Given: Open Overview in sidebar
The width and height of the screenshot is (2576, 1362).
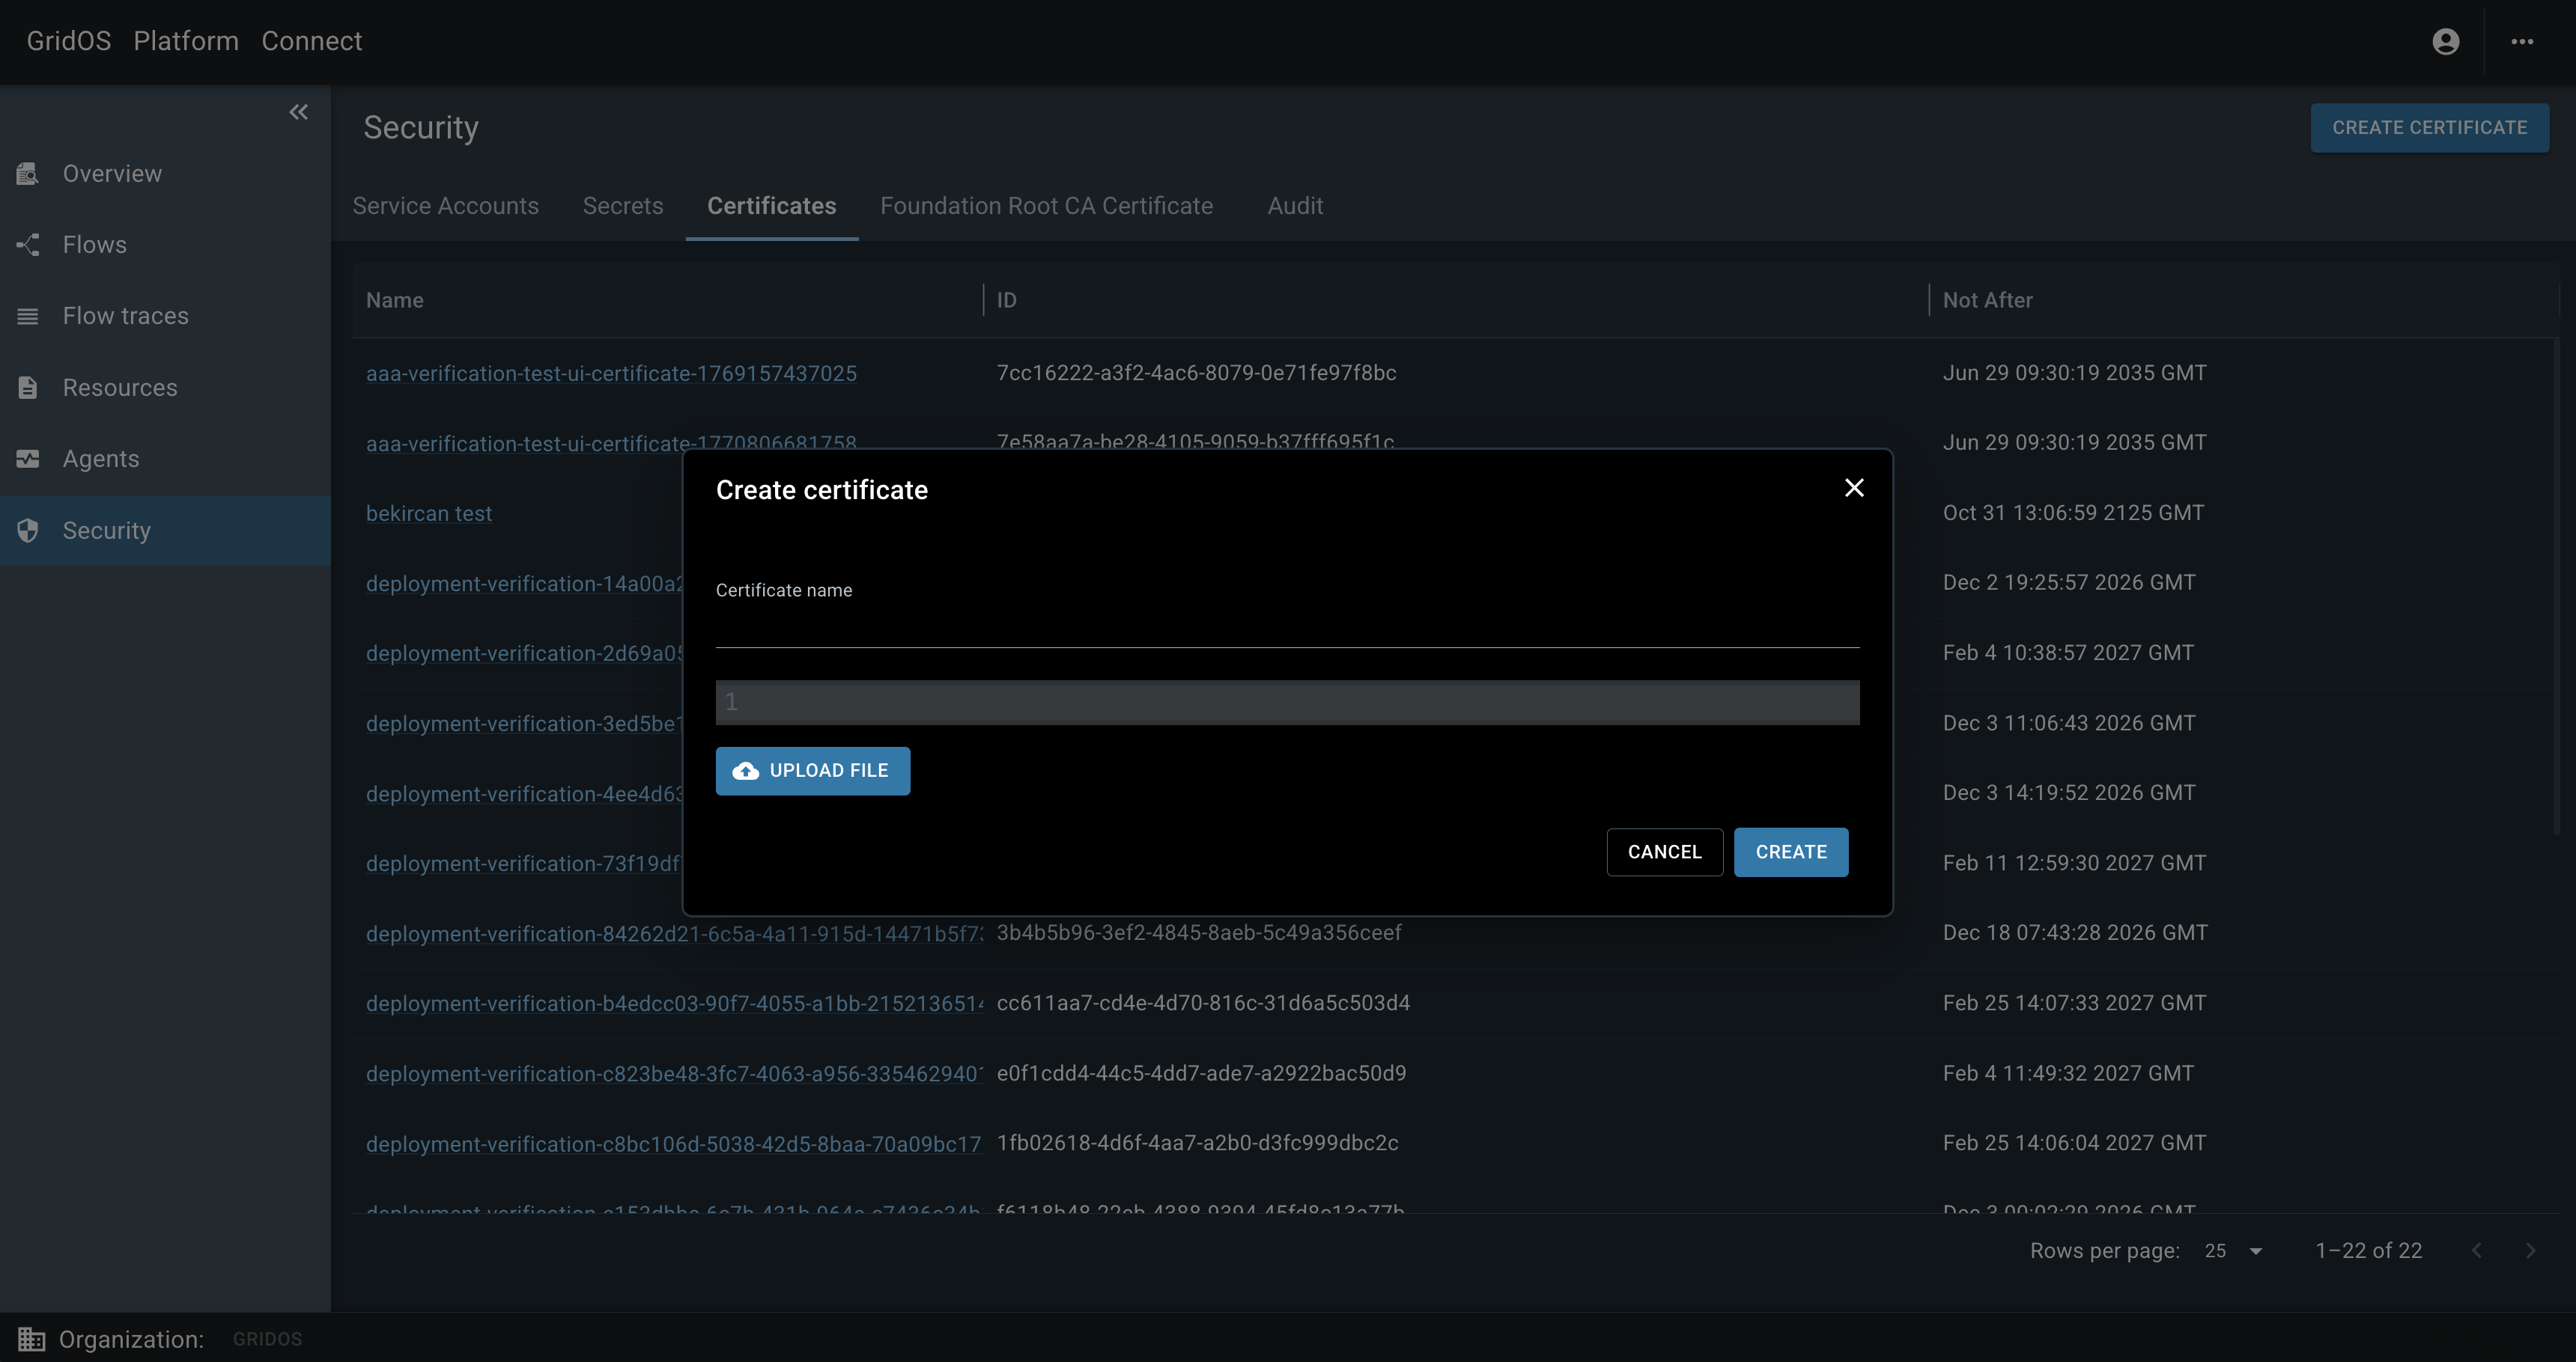Looking at the screenshot, I should tap(165, 174).
